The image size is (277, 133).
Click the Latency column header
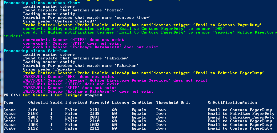[x=120, y=103]
